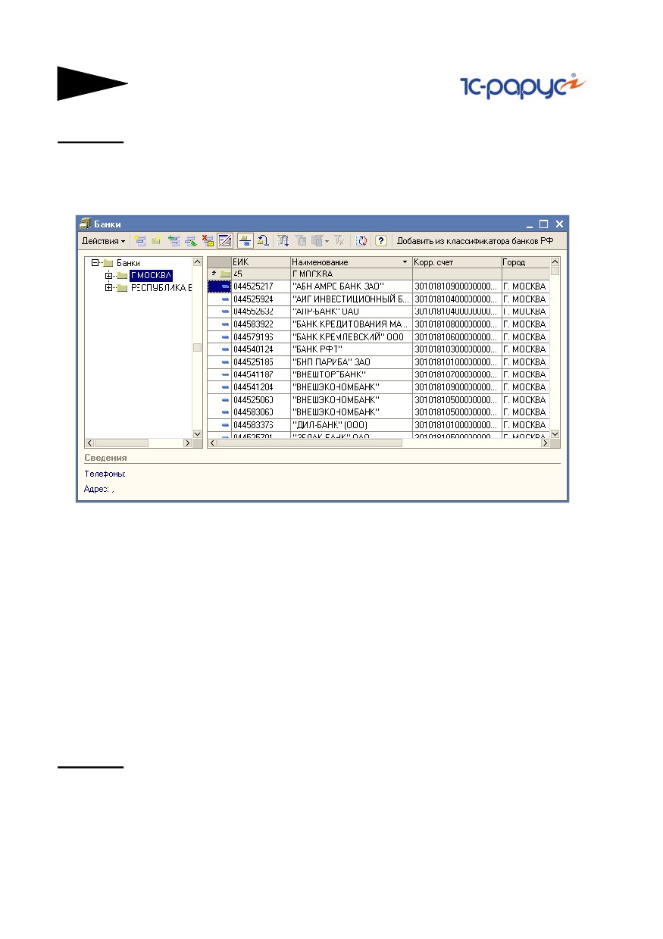The height and width of the screenshot is (939, 663).
Task: Click tree panel horizontal scrollbar right arrow
Action: tap(188, 443)
